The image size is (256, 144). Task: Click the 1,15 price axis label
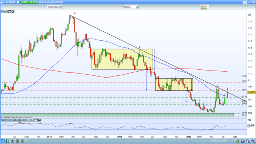[x=250, y=48]
